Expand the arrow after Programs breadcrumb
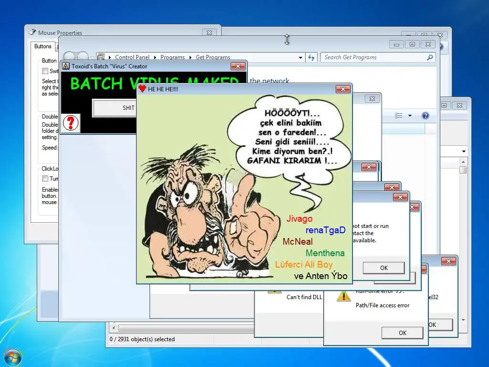 point(190,57)
